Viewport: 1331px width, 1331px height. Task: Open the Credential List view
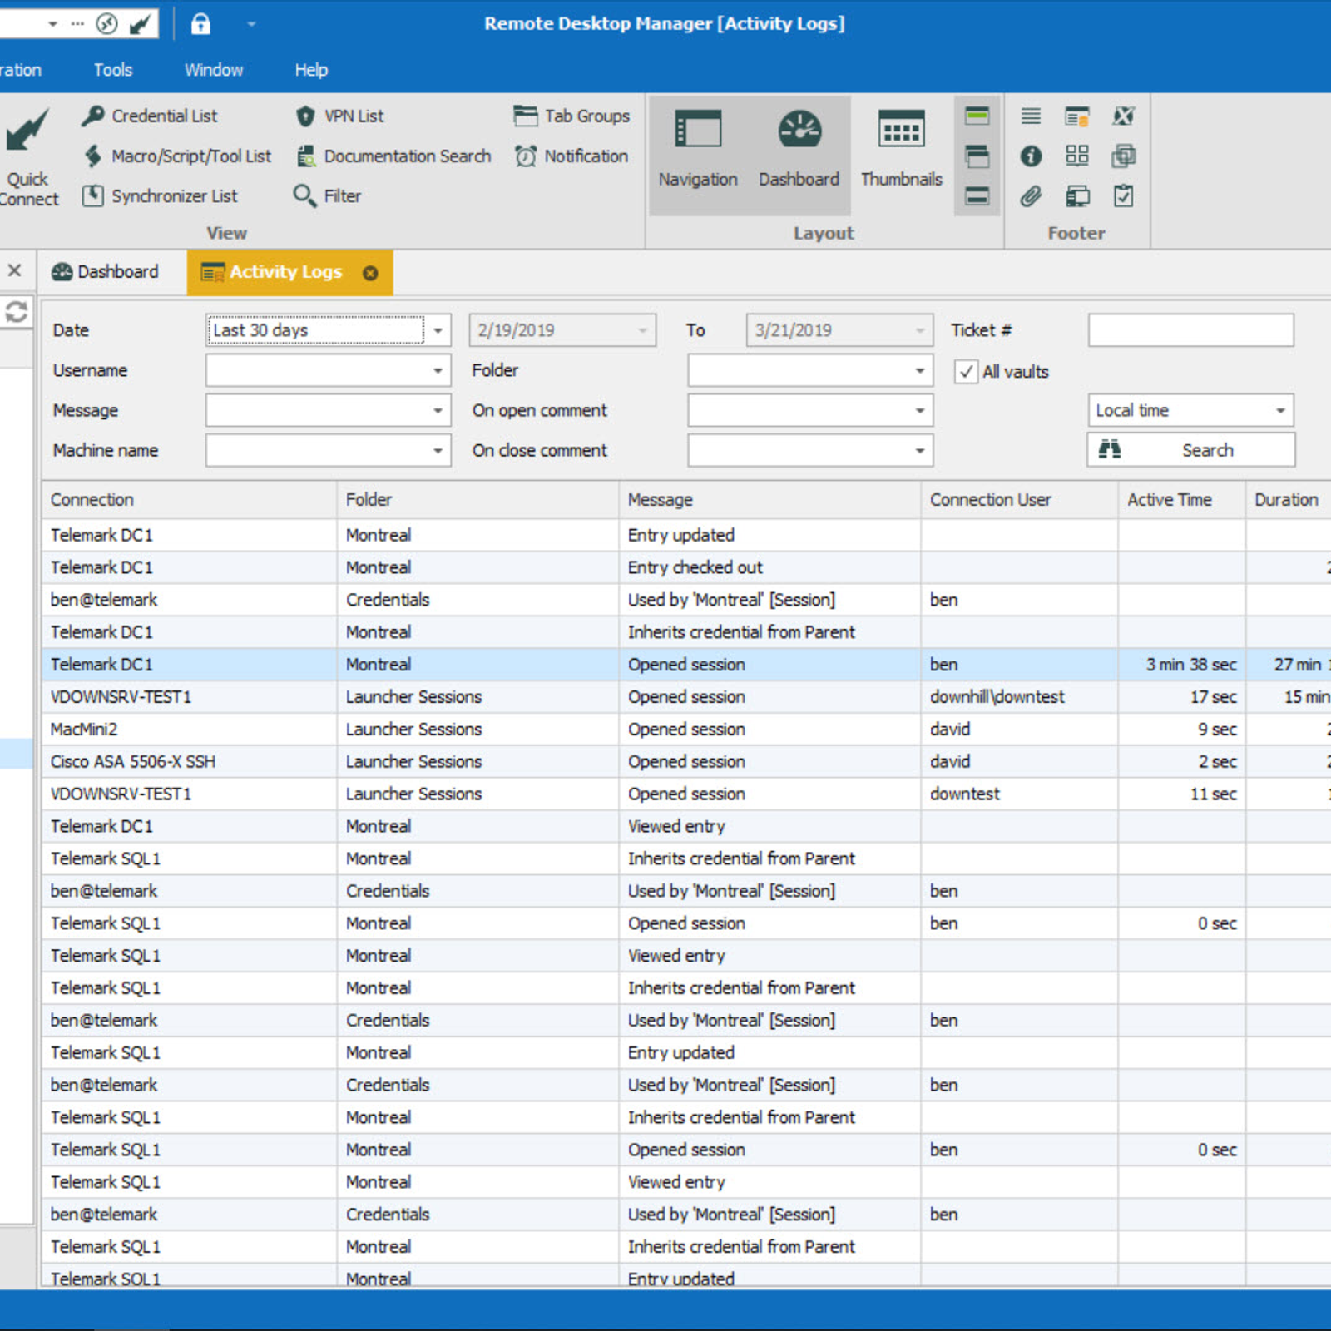[163, 116]
